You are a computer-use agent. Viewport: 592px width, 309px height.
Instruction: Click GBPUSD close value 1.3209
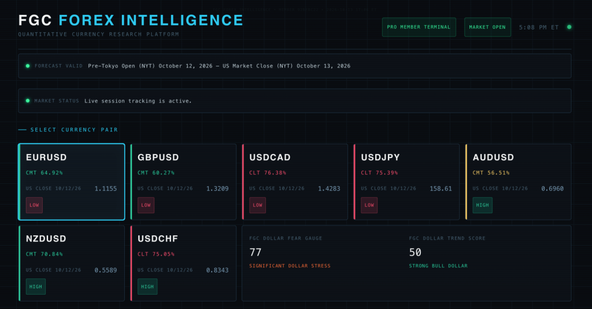[x=217, y=189]
